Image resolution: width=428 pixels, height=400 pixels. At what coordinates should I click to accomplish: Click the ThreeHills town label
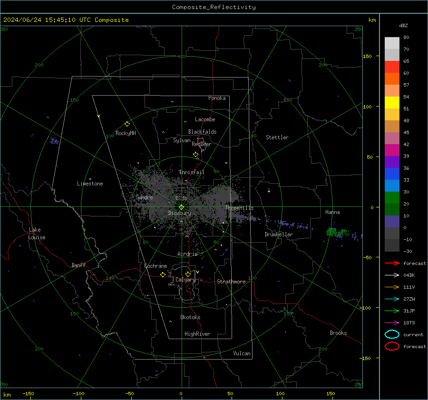(239, 208)
